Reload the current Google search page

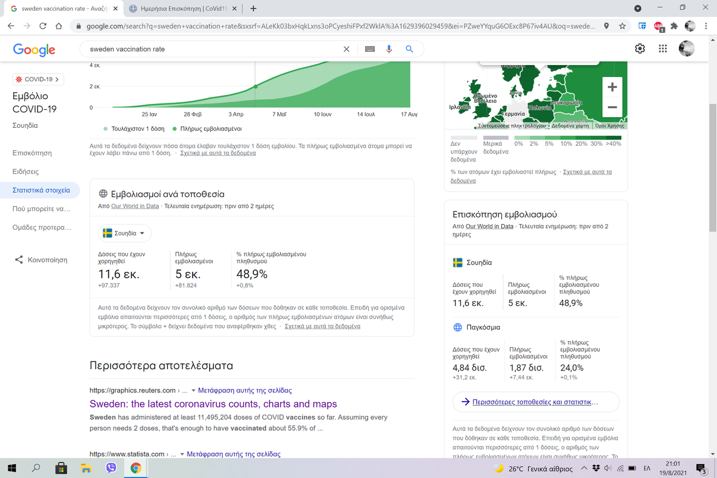pyautogui.click(x=42, y=26)
